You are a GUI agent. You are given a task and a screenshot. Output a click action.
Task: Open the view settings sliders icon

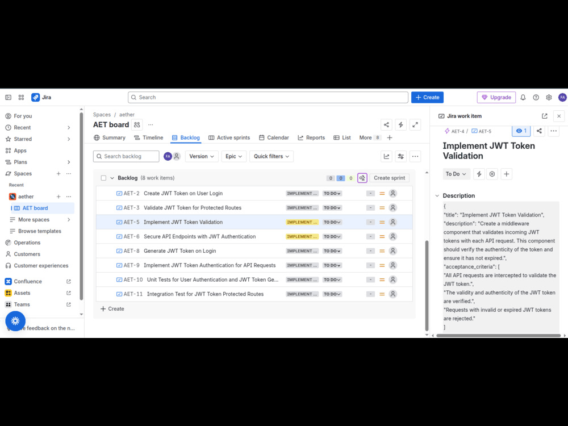[x=400, y=157]
